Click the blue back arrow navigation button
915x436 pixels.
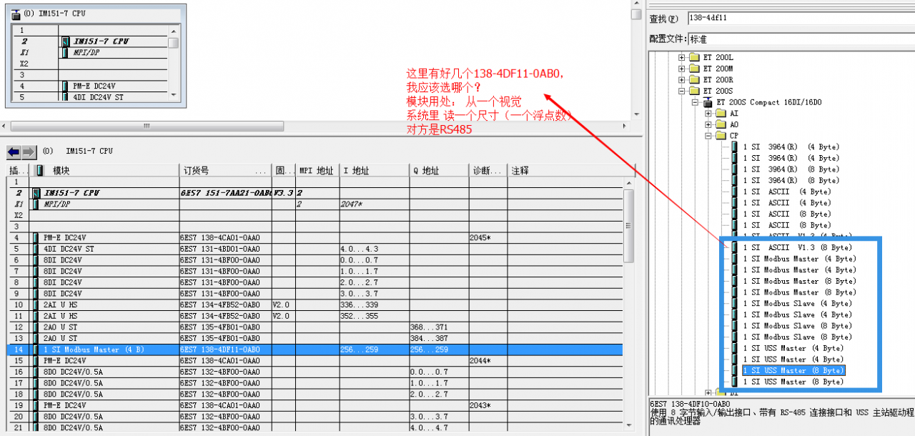pyautogui.click(x=14, y=152)
